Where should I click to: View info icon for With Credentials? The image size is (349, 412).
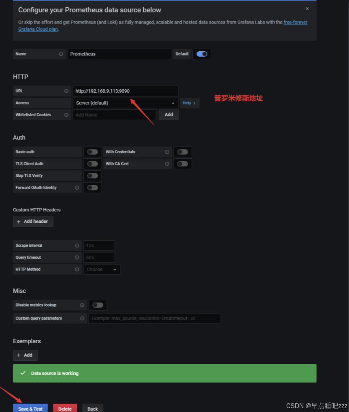click(167, 152)
